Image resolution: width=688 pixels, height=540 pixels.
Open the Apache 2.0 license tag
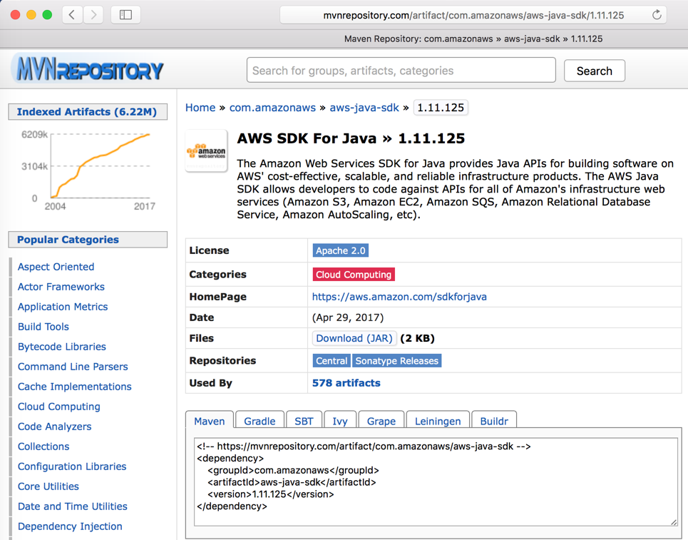point(341,250)
